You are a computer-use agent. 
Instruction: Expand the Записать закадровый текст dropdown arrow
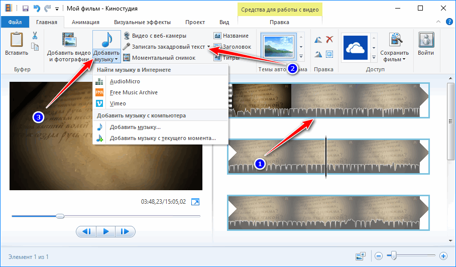coord(208,47)
